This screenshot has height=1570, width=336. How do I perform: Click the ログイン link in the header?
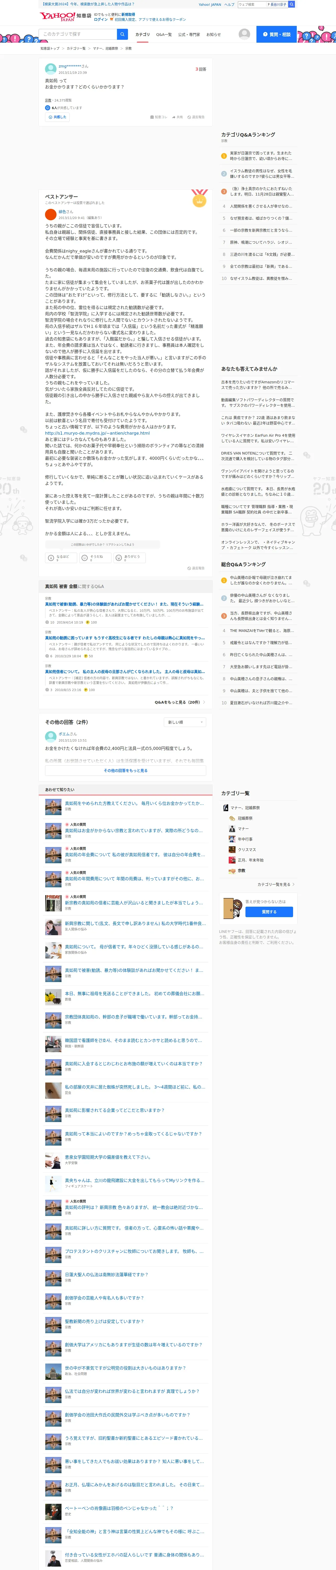click(101, 20)
